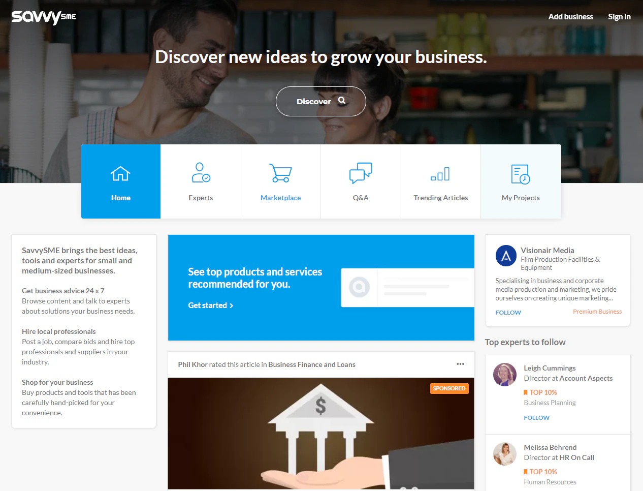643x491 pixels.
Task: Click the SavvySME logo
Action: 44,17
